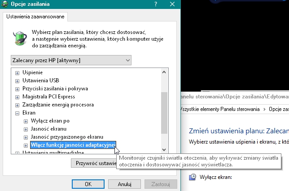Click the Przywróć ustawienia button

(94, 163)
